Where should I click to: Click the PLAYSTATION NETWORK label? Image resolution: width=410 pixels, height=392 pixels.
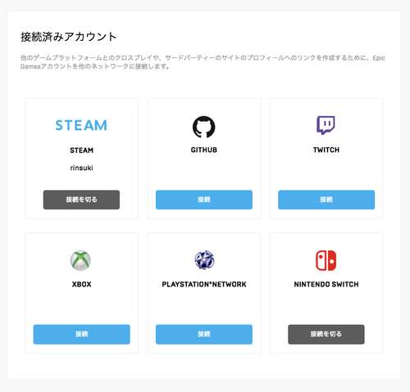(204, 284)
